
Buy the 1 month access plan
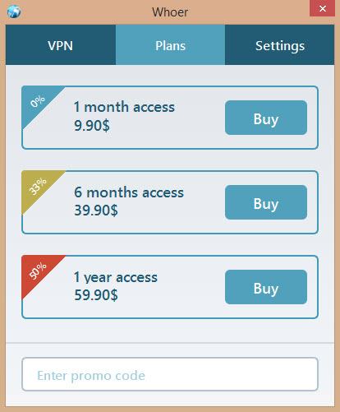266,118
